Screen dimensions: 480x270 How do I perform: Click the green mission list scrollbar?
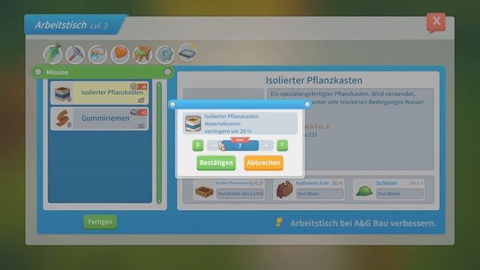[x=159, y=142]
